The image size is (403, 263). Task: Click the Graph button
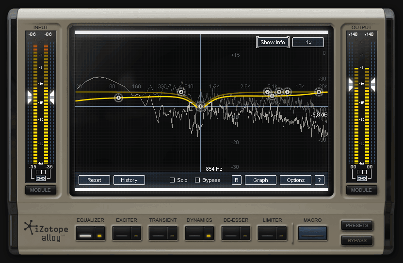tap(260, 180)
